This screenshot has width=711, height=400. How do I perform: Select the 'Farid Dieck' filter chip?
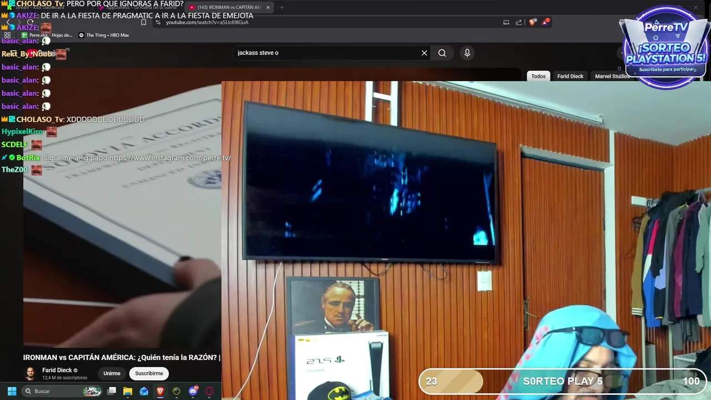click(x=570, y=76)
